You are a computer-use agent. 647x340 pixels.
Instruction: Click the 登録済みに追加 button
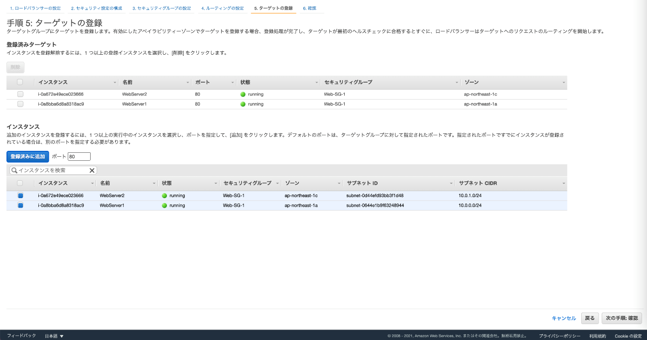coord(28,157)
